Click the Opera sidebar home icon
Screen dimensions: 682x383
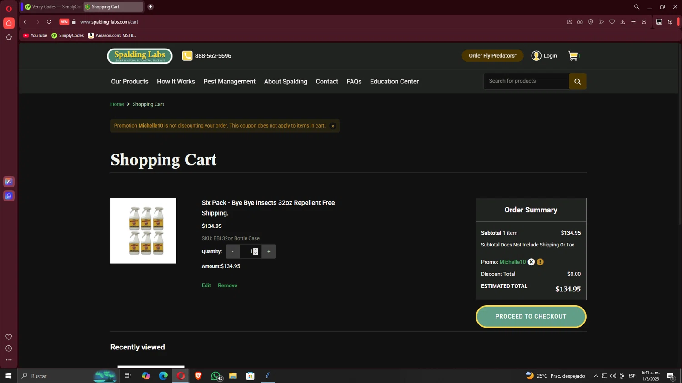pos(9,23)
